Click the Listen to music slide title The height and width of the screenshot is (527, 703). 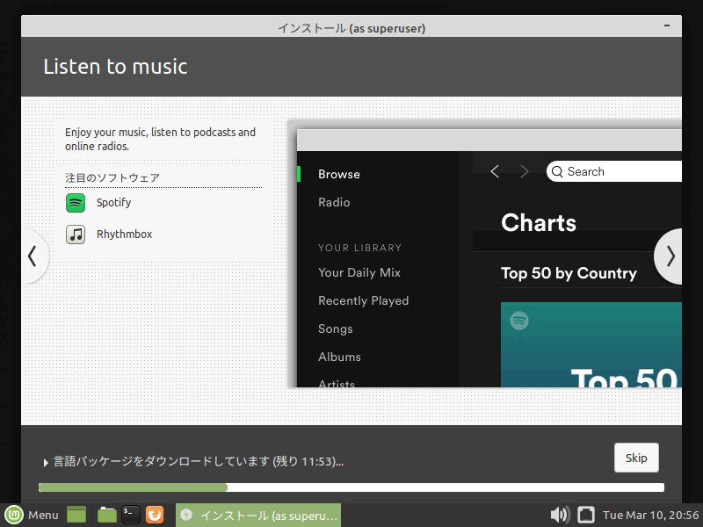115,67
